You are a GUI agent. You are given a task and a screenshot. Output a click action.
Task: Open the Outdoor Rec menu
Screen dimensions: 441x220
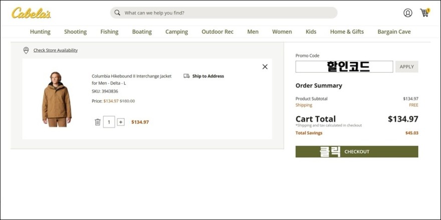pos(217,31)
